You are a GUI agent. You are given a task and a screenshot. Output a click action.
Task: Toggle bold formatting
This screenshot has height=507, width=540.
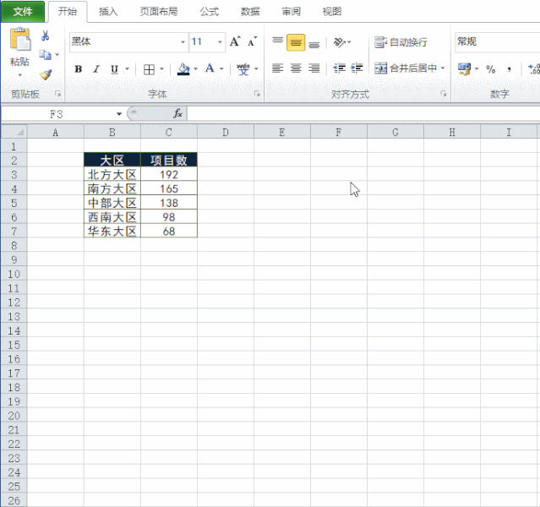tap(79, 69)
